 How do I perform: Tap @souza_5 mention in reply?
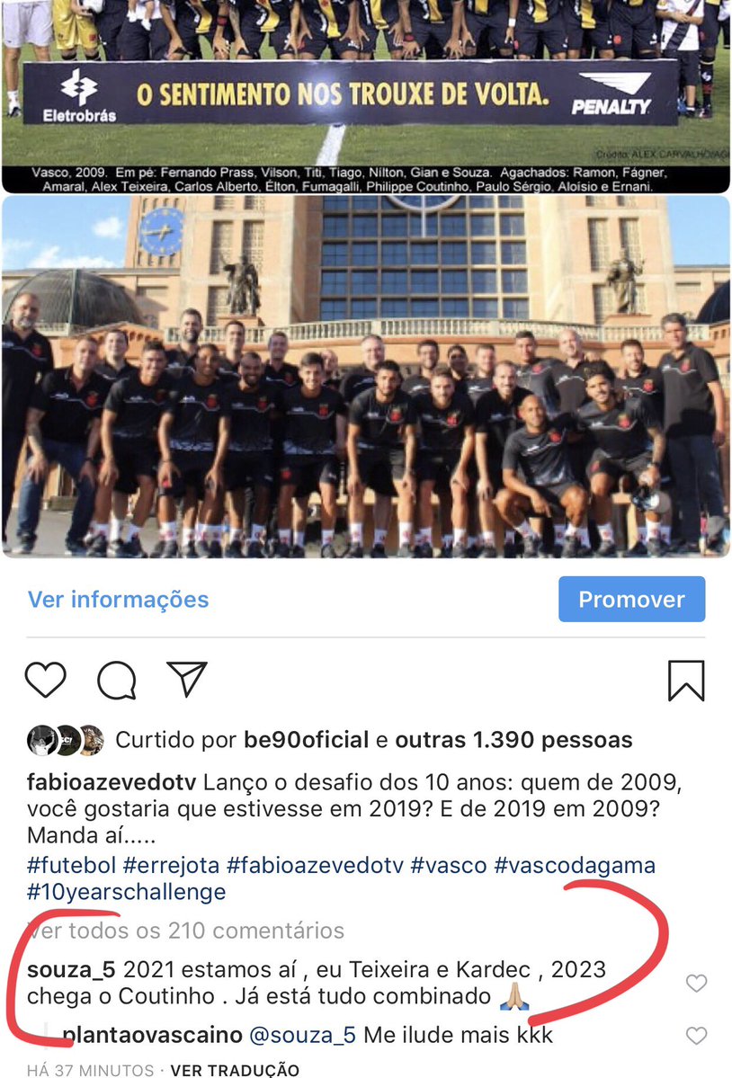(x=302, y=1035)
